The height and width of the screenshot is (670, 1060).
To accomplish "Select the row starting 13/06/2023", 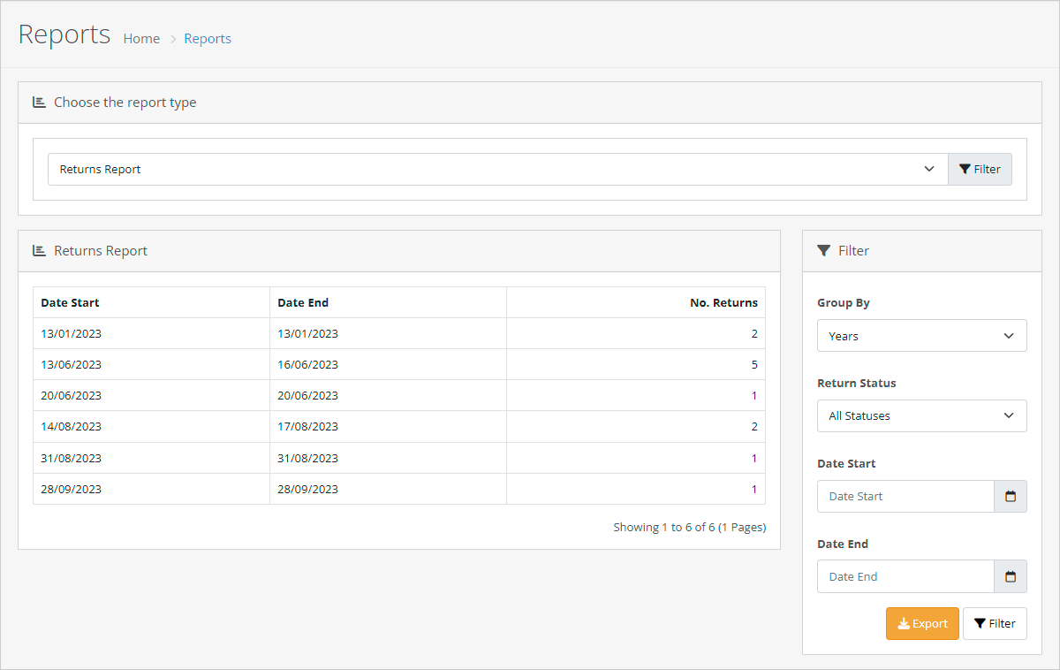I will click(398, 365).
